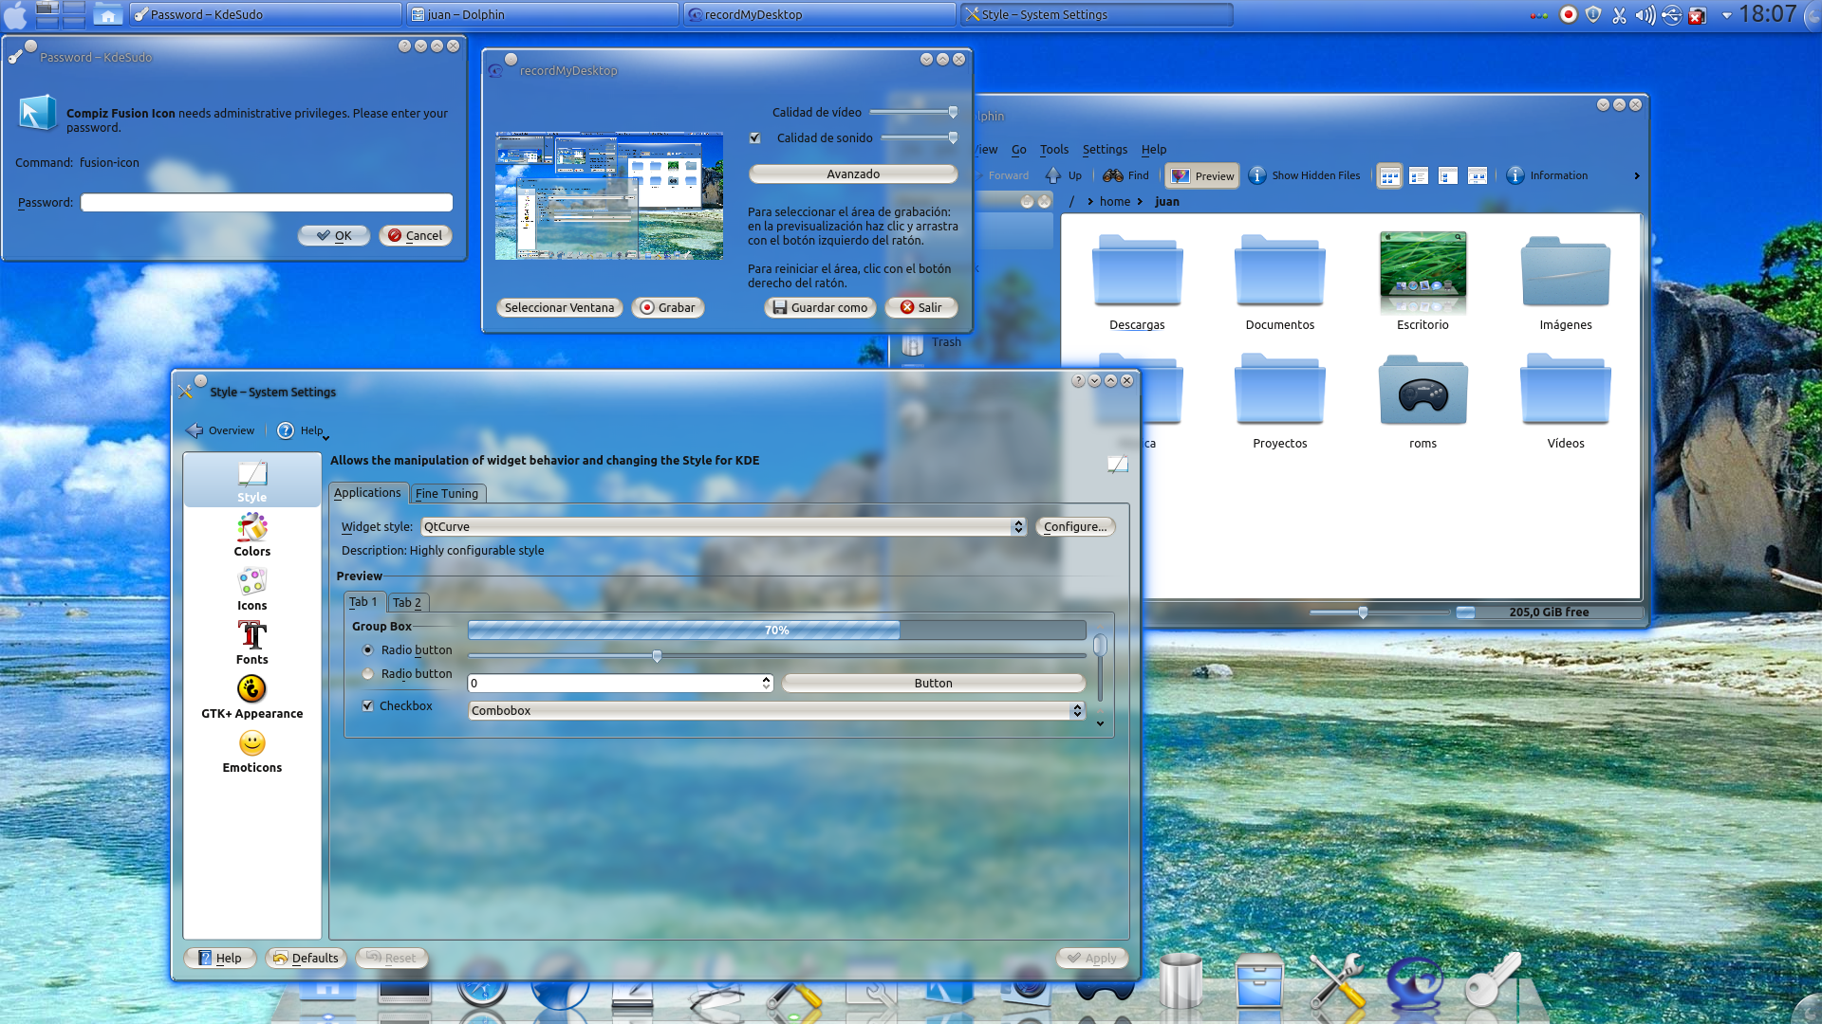Switch Dolphin to details view mode
Image resolution: width=1822 pixels, height=1024 pixels.
(x=1419, y=175)
